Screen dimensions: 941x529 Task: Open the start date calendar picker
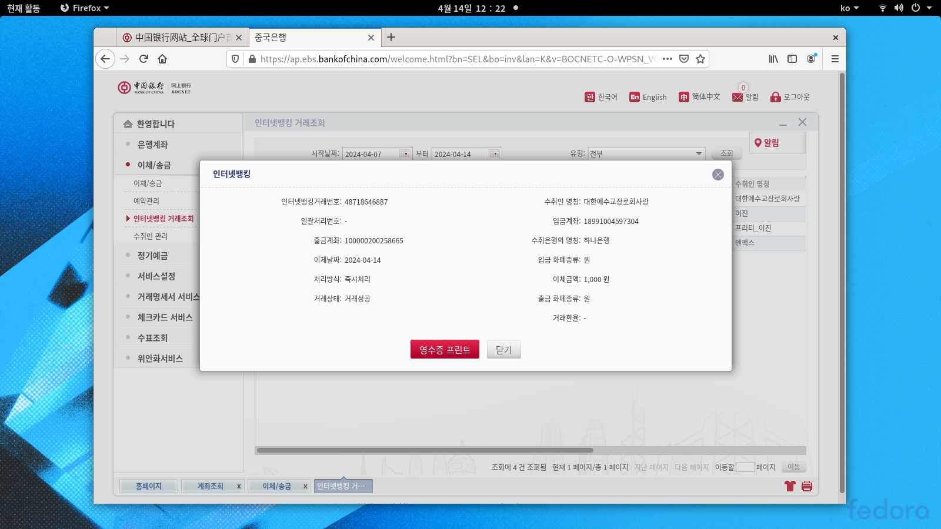[x=405, y=154]
